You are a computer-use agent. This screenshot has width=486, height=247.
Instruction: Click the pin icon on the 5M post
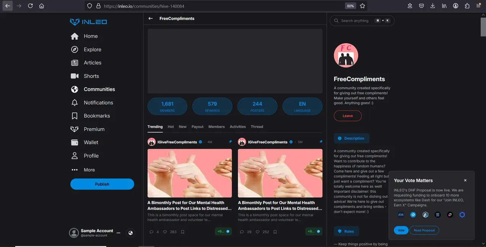(321, 142)
